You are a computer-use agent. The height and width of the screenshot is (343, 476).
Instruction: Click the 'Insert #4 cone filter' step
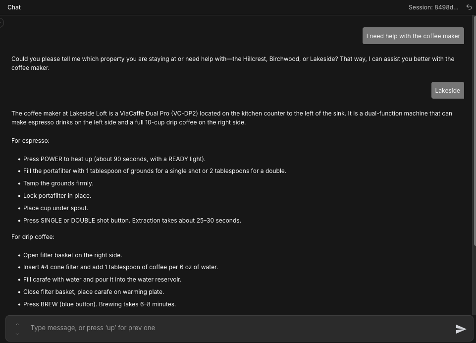[x=120, y=267]
